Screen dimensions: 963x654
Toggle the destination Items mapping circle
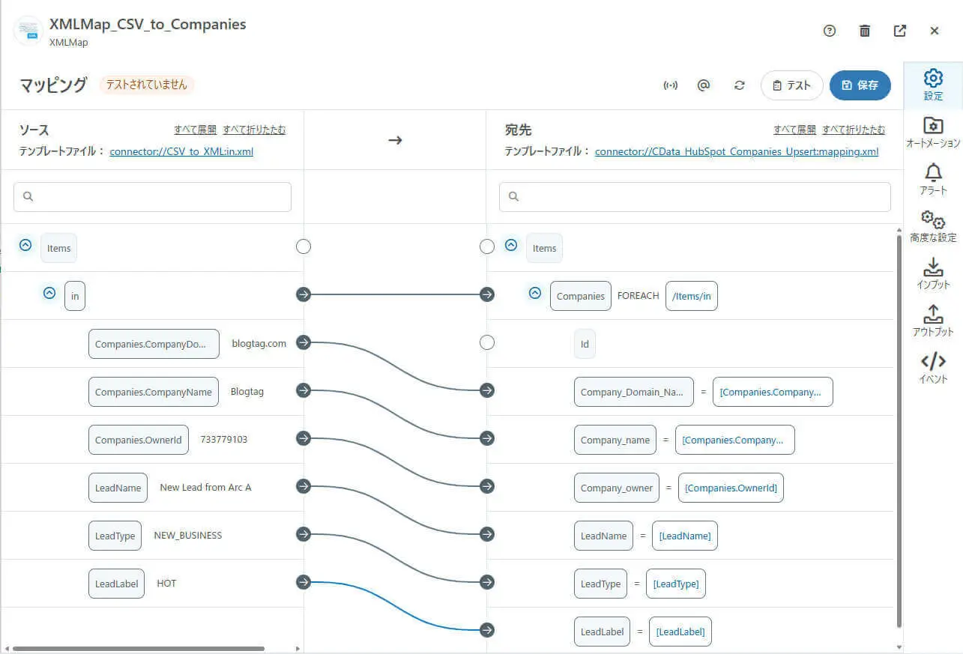click(487, 246)
